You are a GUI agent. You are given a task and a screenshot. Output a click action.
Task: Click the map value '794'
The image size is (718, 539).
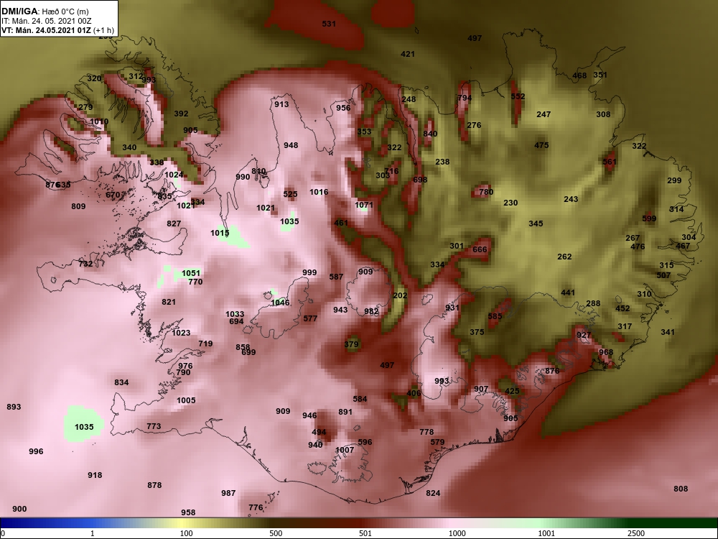pos(465,98)
